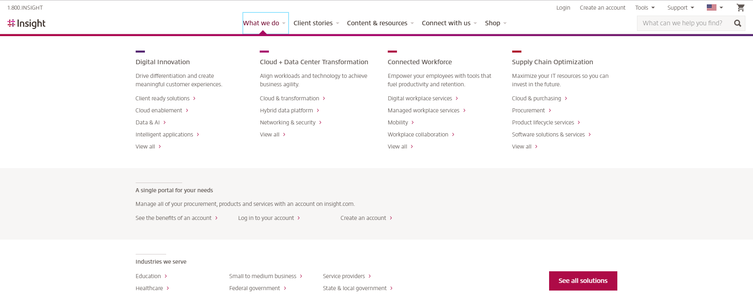Open Content & resources menu
The image size is (753, 307).
click(380, 23)
